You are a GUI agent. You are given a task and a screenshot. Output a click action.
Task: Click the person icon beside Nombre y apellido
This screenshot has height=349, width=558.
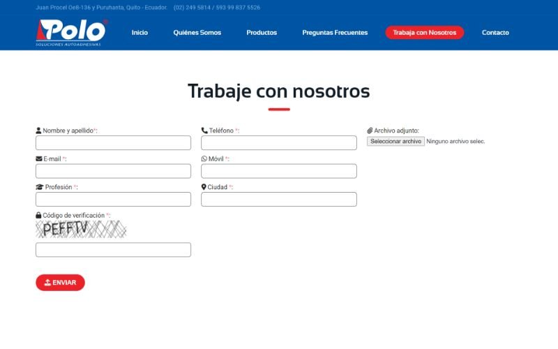(x=38, y=131)
